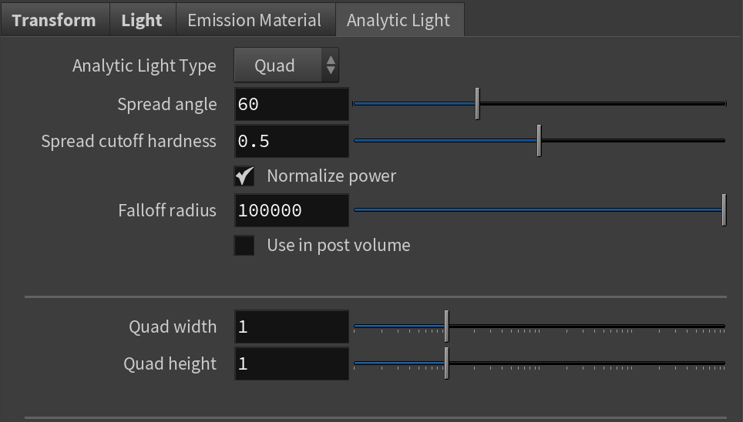Click the Quad width slider handle
This screenshot has width=743, height=422.
[x=446, y=327]
